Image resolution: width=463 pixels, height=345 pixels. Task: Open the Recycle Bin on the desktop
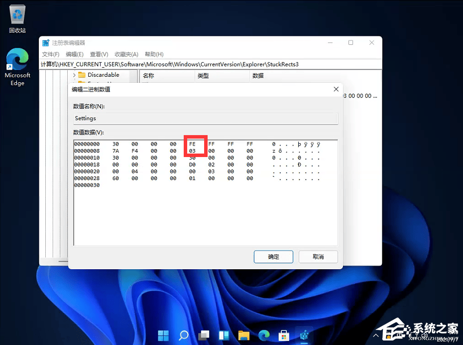point(17,15)
